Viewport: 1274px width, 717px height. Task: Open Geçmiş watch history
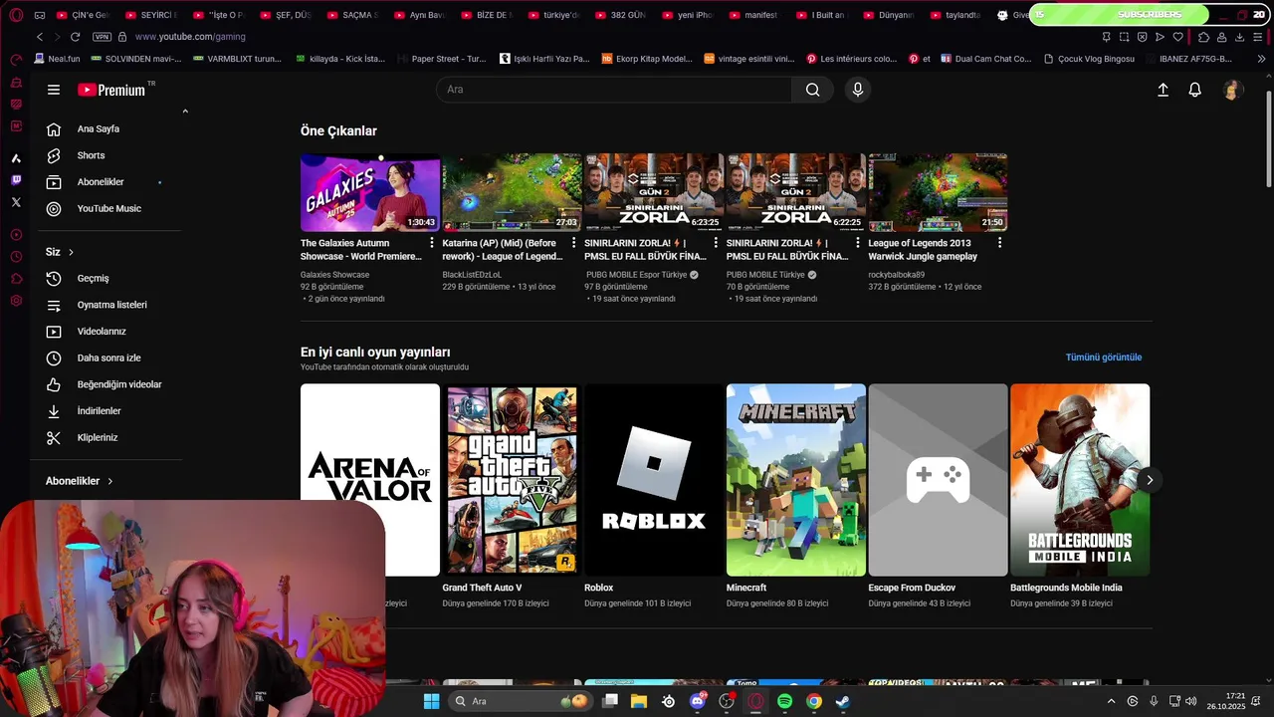(94, 278)
